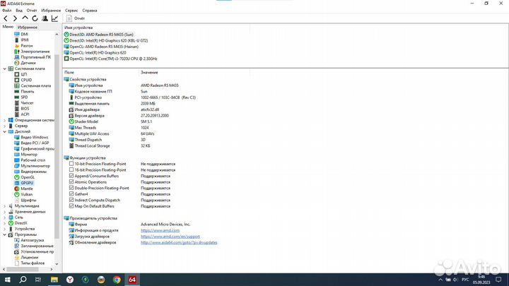Toggle Map On Default Buffers checkbox
The image size is (509, 286).
point(71,206)
